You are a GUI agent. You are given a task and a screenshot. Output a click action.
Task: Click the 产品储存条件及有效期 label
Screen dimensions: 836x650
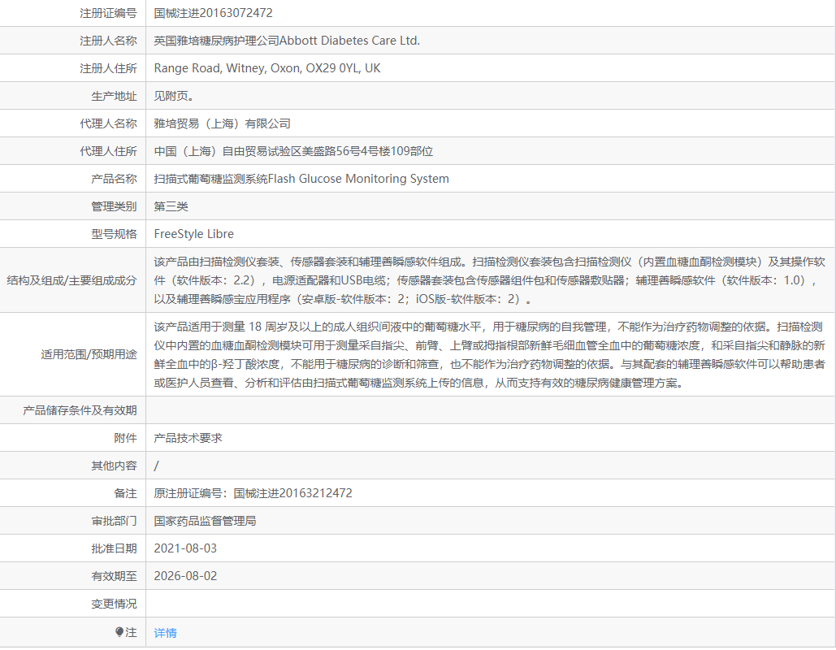[x=80, y=410]
